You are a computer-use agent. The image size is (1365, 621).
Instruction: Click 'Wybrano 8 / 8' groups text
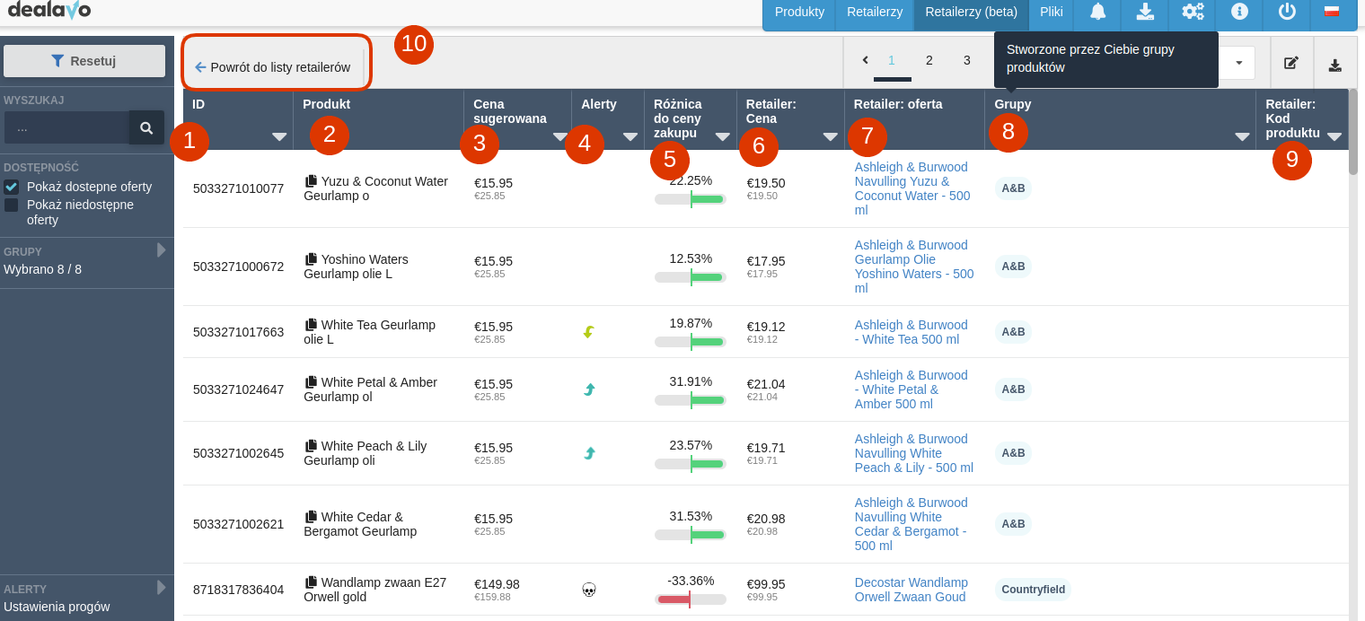click(42, 269)
